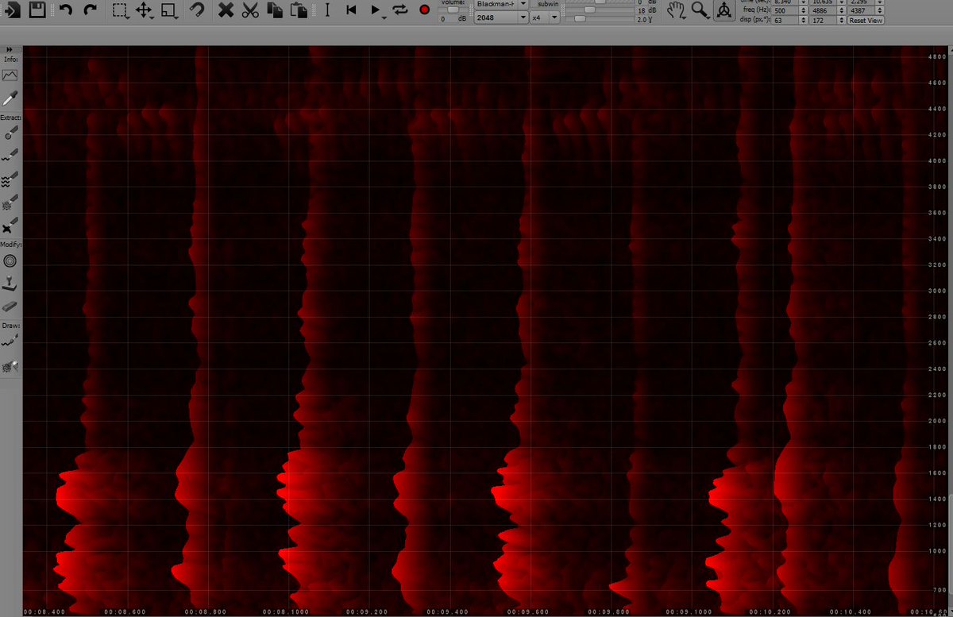
Task: Select the first Extract tool
Action: coord(10,132)
